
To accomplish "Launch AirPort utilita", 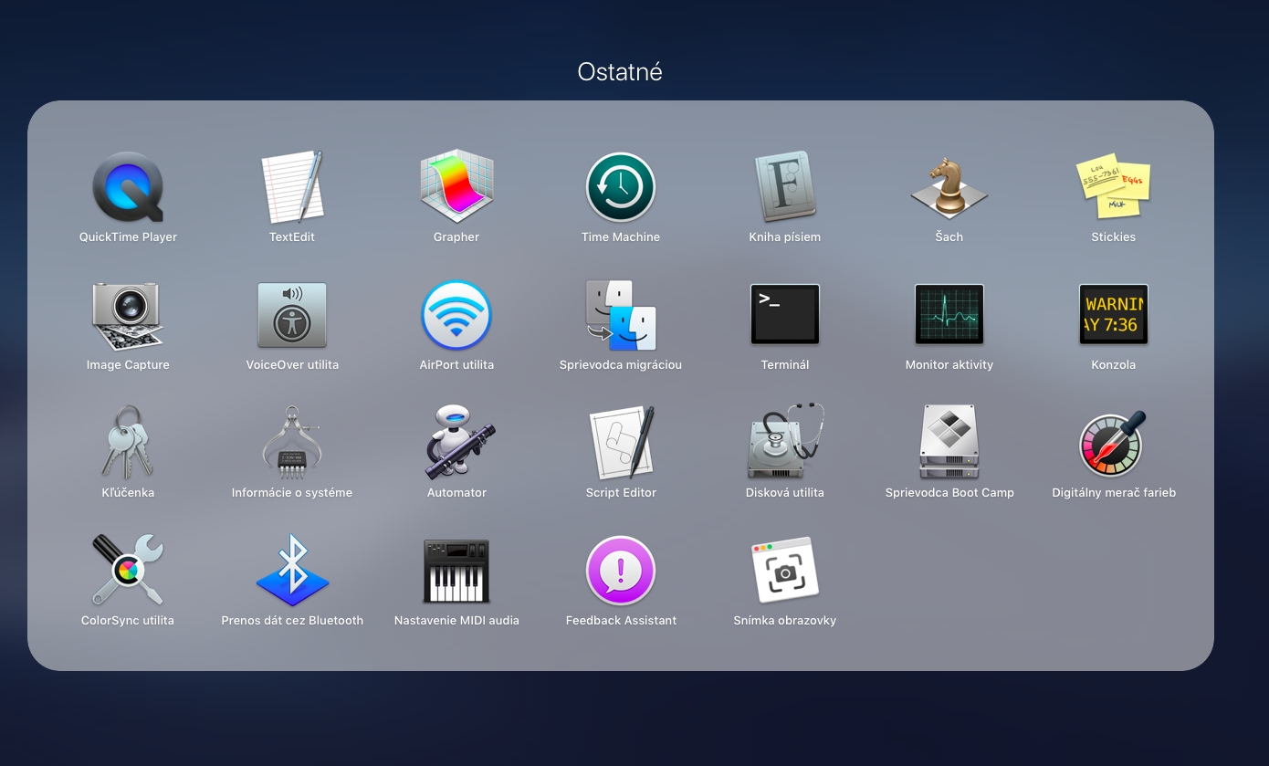I will 456,315.
